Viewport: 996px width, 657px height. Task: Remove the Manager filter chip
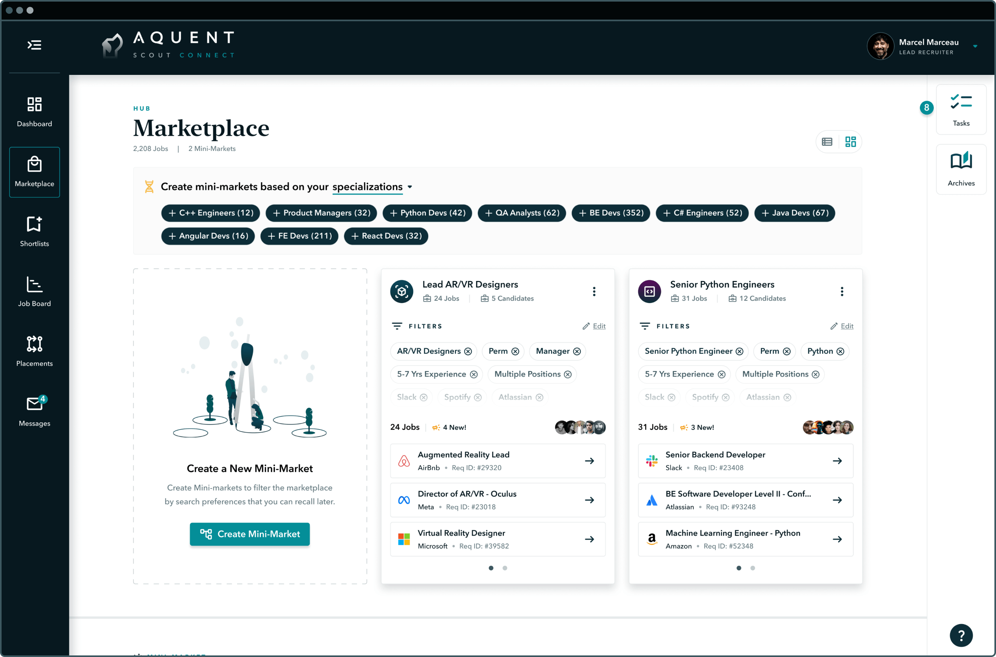[x=577, y=351]
